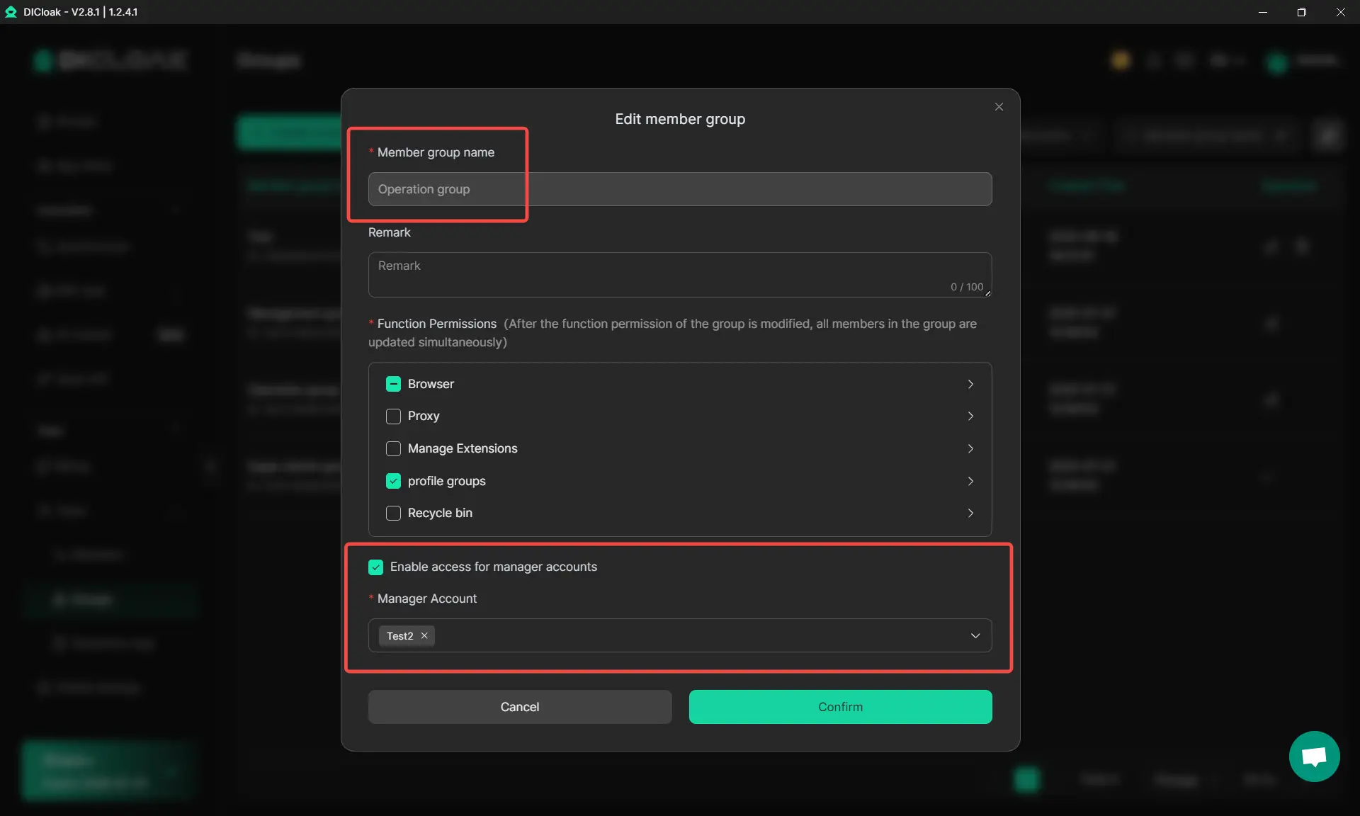Screen dimensions: 1360x816
Task: Open the live chat support bubble
Action: (1314, 756)
